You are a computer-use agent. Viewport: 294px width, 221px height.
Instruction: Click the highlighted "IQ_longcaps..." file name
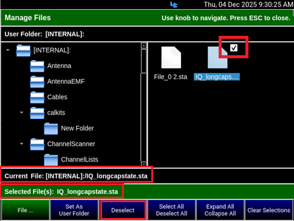coord(217,77)
